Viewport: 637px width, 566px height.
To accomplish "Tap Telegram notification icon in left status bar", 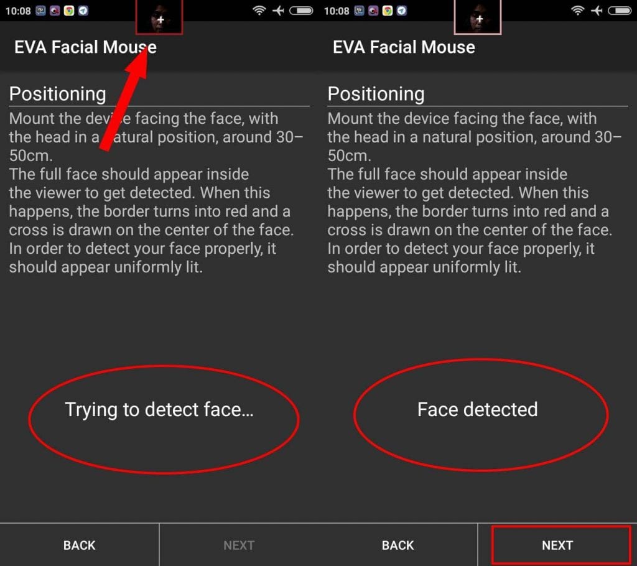I will tap(83, 11).
